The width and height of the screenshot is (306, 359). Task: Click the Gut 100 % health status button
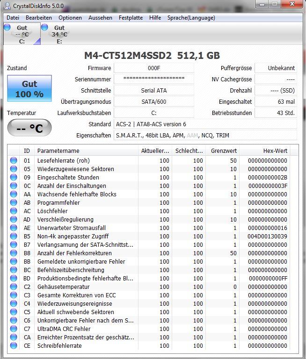pyautogui.click(x=29, y=88)
